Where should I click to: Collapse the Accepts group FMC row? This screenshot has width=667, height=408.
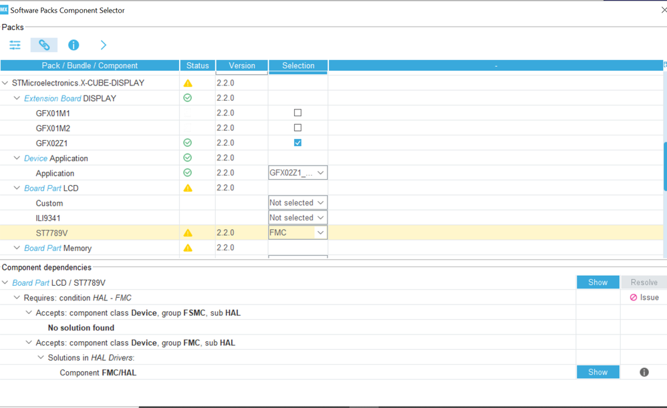click(x=29, y=343)
